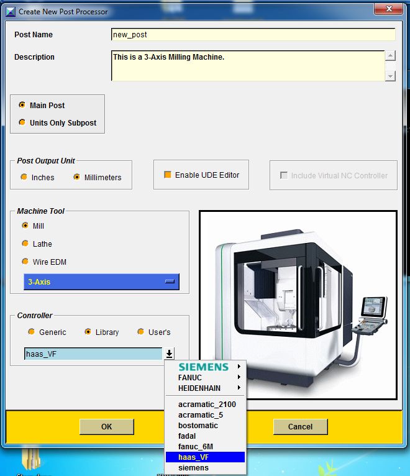The height and width of the screenshot is (476, 410).
Task: Click the controller list download arrow icon
Action: [170, 354]
